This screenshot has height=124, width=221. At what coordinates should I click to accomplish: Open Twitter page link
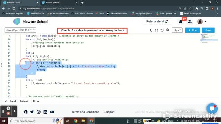[x=32, y=112]
